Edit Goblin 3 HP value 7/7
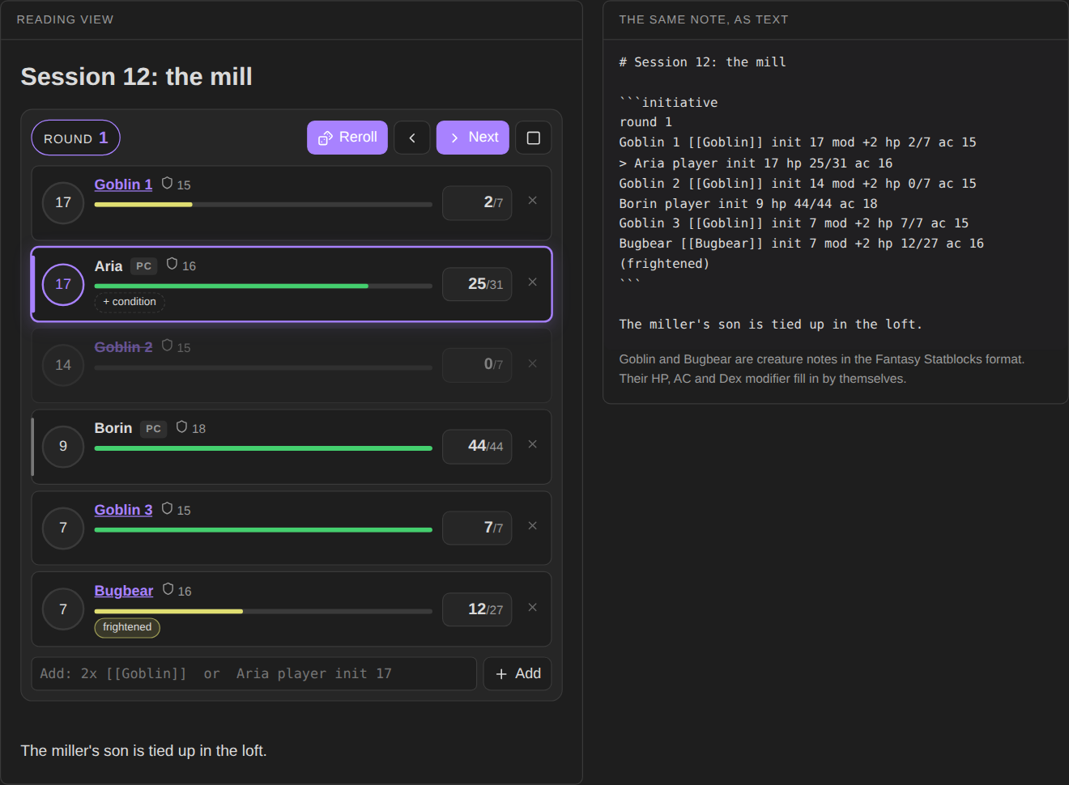 [477, 528]
